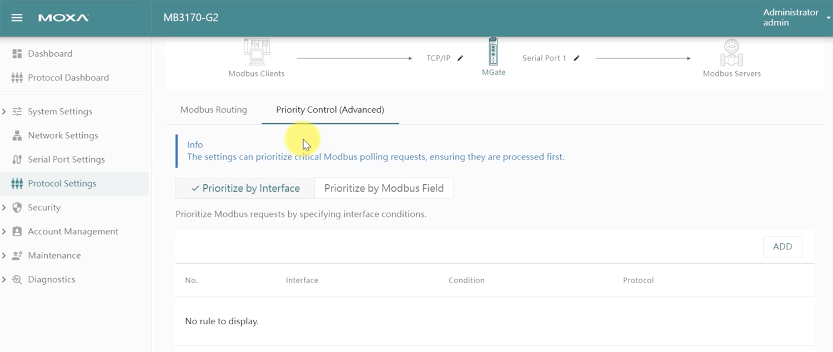The height and width of the screenshot is (352, 833).
Task: Open Dashboard from the sidebar
Action: (x=50, y=54)
